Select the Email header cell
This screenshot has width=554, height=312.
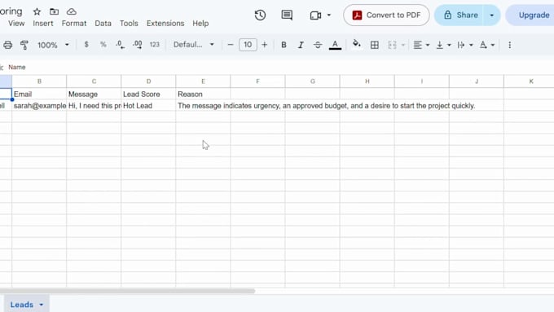(39, 94)
